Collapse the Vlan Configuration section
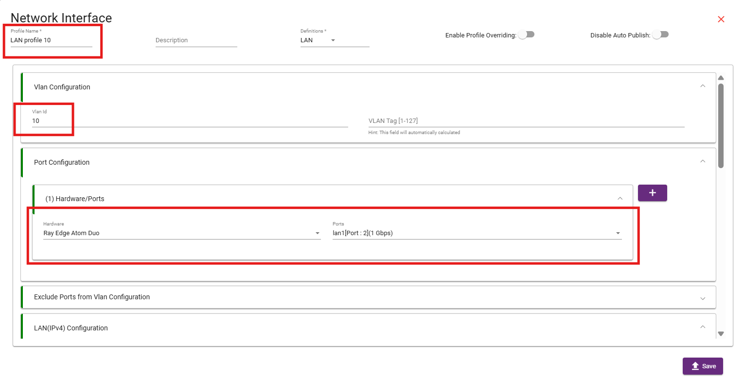Image resolution: width=744 pixels, height=378 pixels. 702,86
